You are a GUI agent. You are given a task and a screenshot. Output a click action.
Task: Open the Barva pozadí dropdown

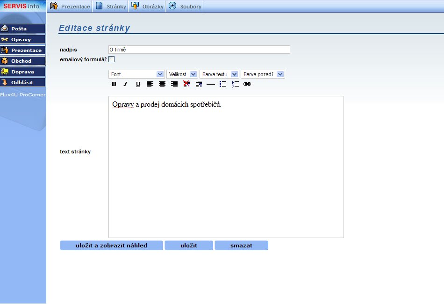click(263, 74)
